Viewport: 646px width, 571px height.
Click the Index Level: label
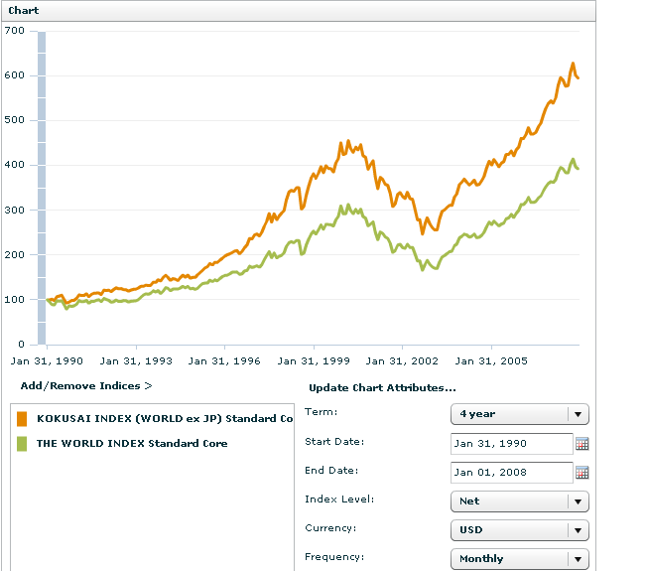(x=339, y=500)
